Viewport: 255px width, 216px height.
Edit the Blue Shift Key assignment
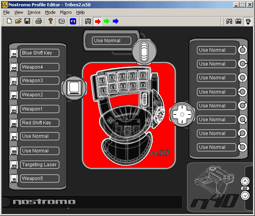coord(40,53)
